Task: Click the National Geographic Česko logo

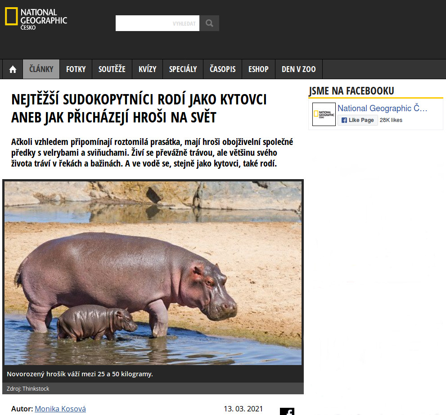Action: click(36, 19)
